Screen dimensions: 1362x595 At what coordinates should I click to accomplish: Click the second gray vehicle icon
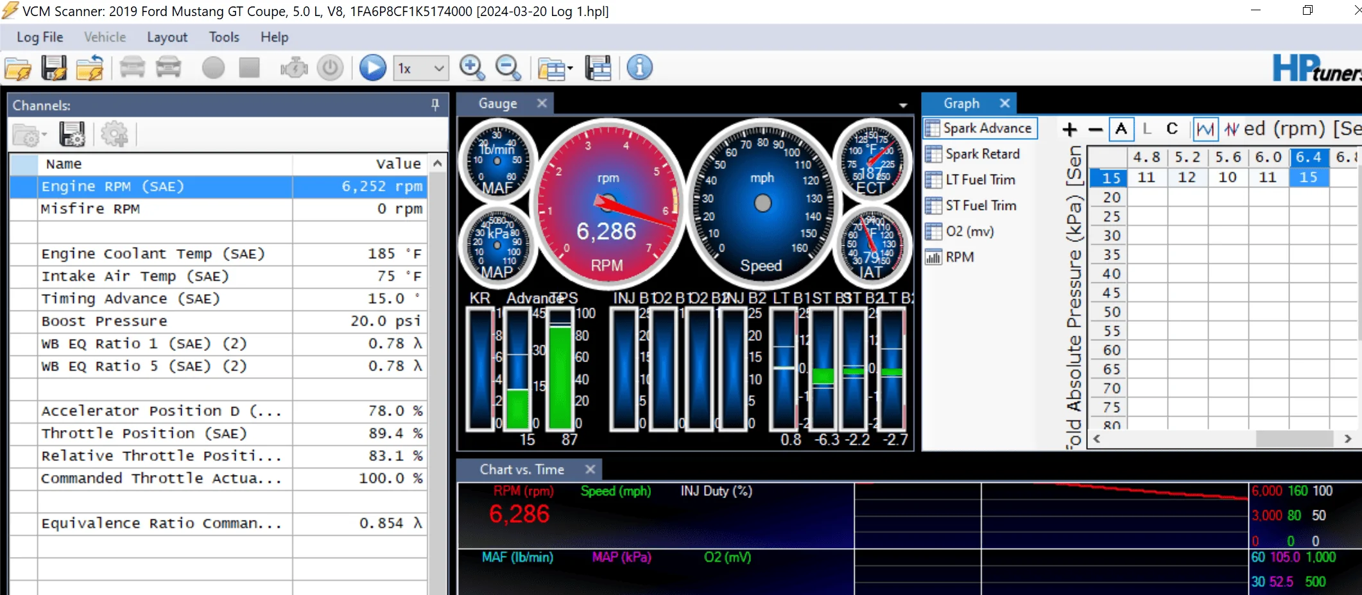click(168, 68)
